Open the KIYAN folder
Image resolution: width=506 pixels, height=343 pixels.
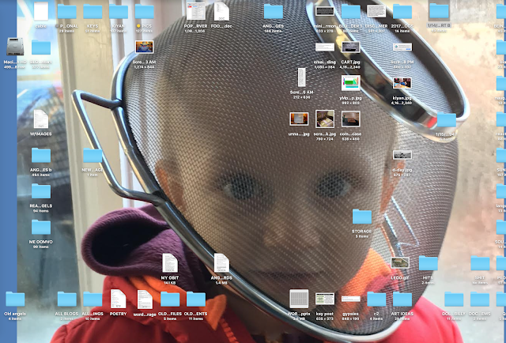coord(119,11)
